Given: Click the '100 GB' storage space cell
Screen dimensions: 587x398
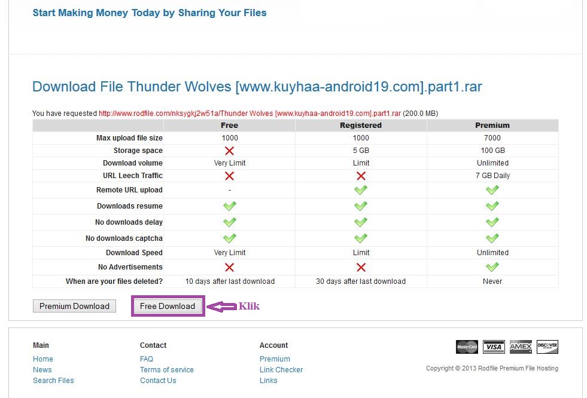Looking at the screenshot, I should tap(492, 150).
